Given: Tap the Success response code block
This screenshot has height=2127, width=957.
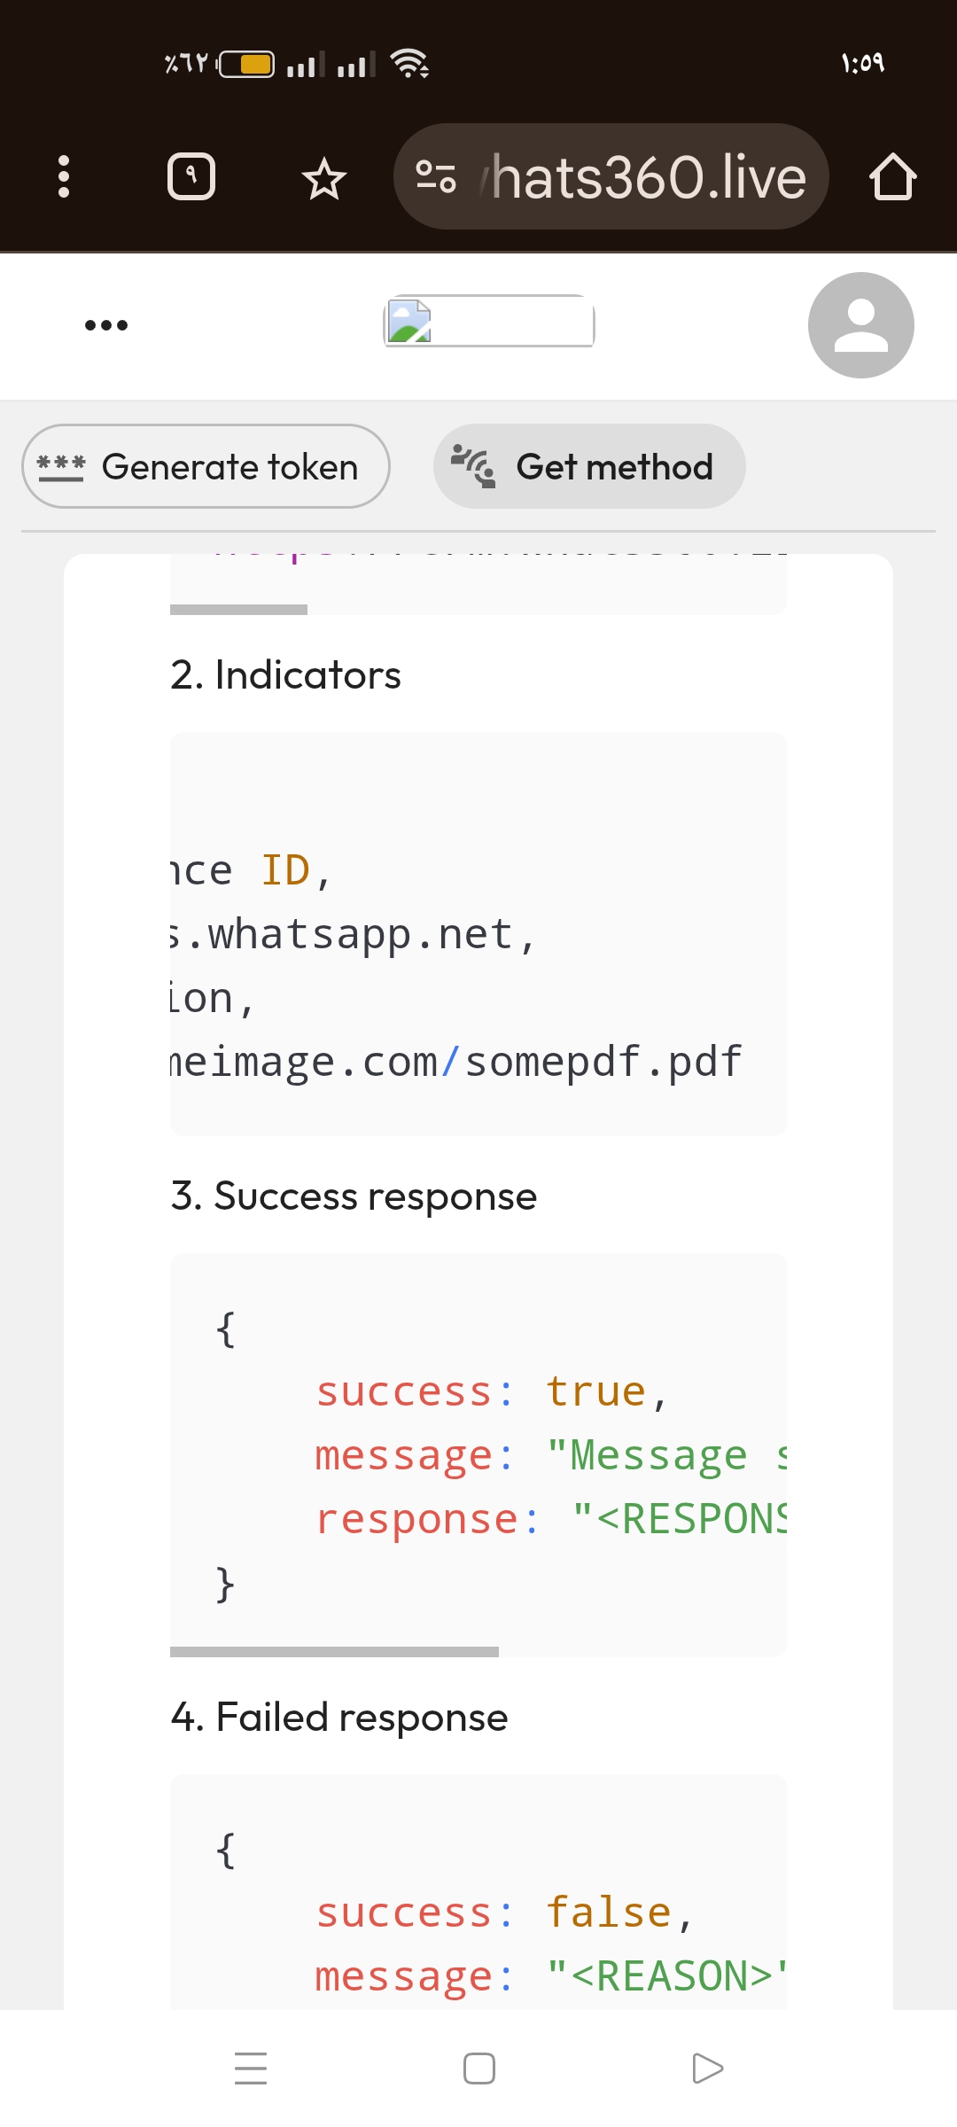Looking at the screenshot, I should (x=478, y=1453).
